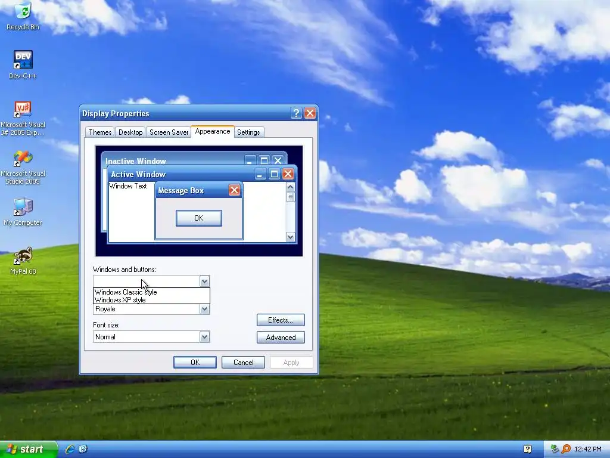Screen dimensions: 610x458
Task: Click the Window Text preview area
Action: (x=128, y=186)
